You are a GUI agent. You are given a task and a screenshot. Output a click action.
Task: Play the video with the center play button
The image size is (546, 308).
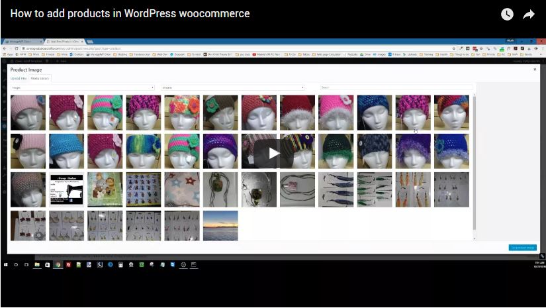pos(273,153)
